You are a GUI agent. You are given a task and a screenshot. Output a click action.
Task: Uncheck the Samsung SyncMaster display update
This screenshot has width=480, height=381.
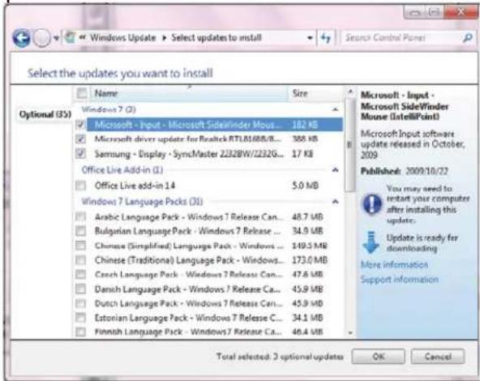coord(81,153)
